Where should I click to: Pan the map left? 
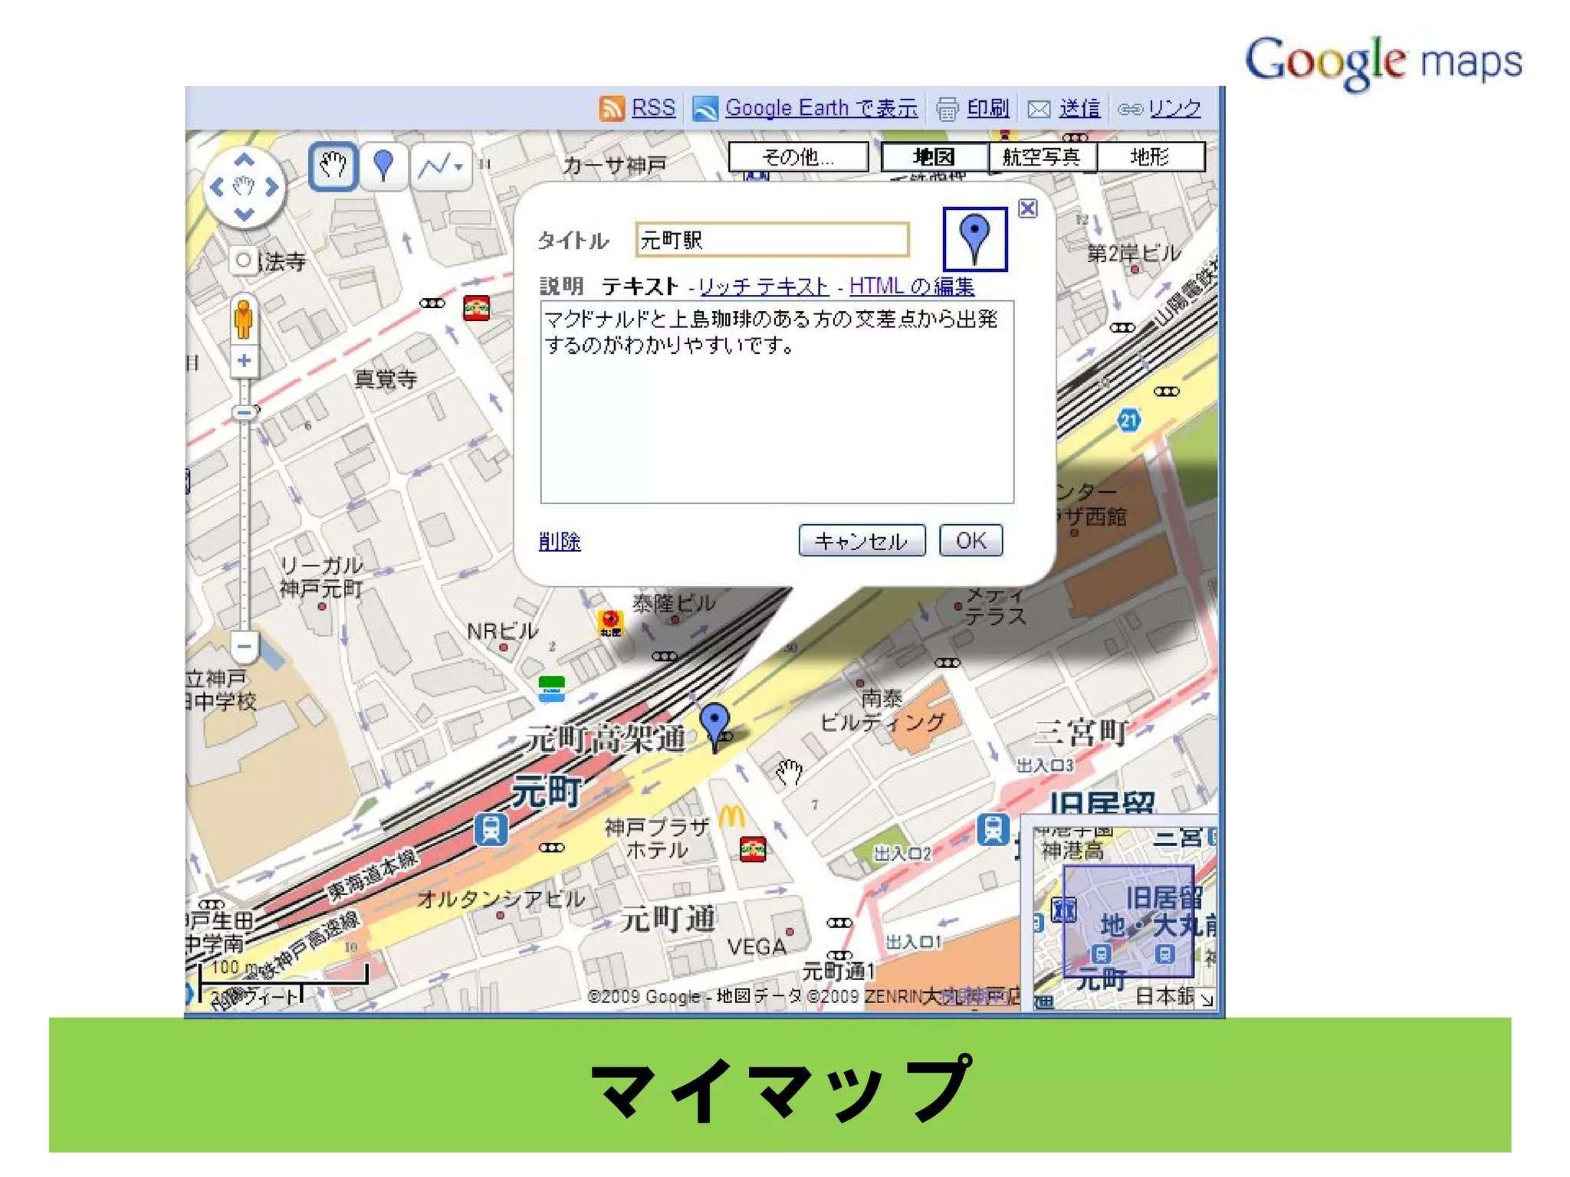coord(217,187)
